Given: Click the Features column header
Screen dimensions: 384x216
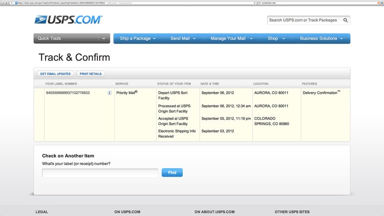Looking at the screenshot, I should [309, 84].
